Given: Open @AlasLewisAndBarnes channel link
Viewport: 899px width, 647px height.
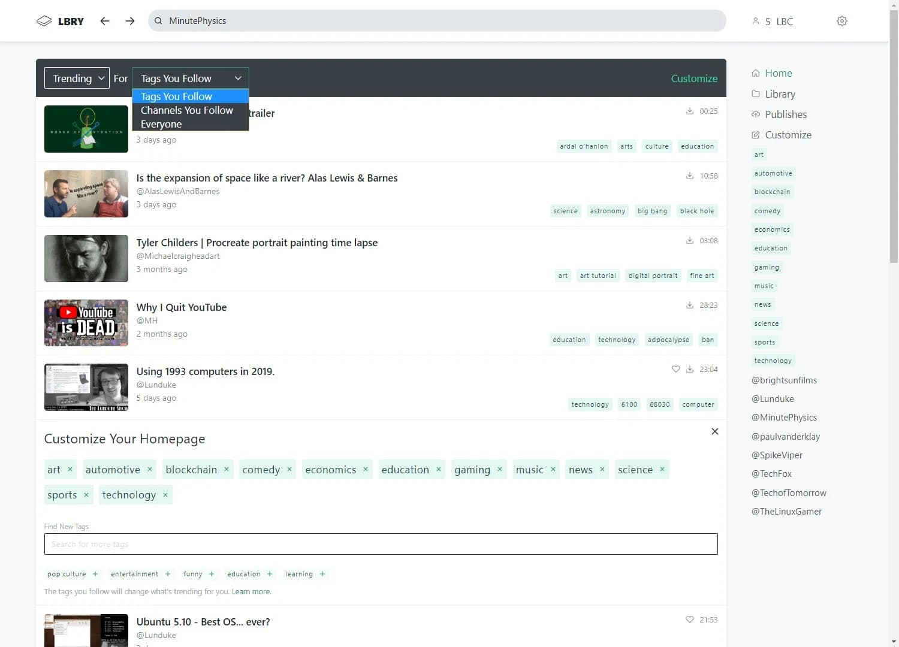Looking at the screenshot, I should [178, 191].
